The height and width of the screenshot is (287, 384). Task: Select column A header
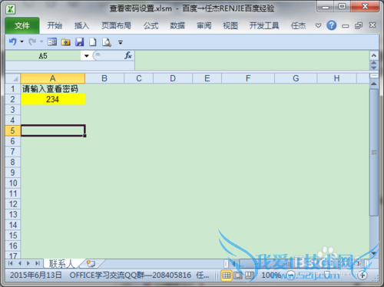pos(53,78)
